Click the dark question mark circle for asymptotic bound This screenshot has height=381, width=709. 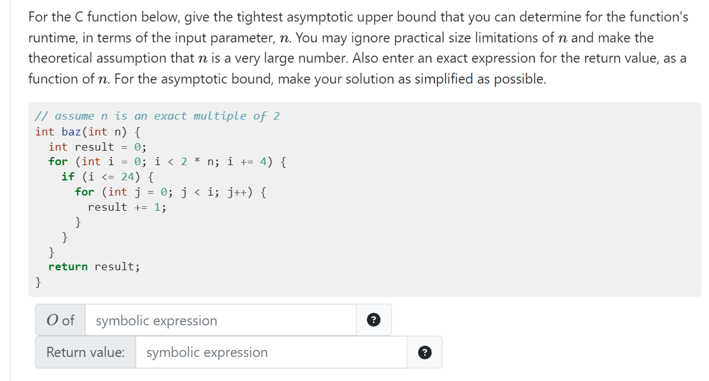(x=374, y=320)
